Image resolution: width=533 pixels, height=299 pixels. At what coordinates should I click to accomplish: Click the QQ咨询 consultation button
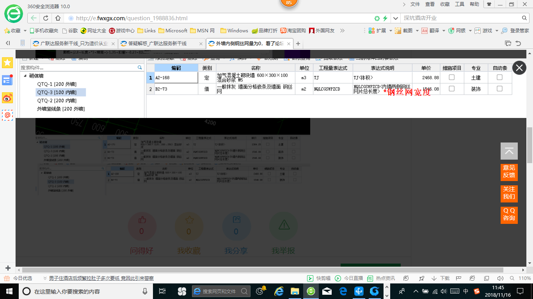[x=509, y=215]
